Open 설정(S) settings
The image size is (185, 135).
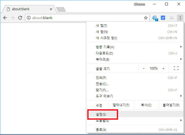(135, 114)
